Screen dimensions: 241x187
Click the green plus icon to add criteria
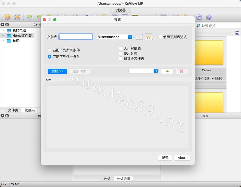[167, 71]
